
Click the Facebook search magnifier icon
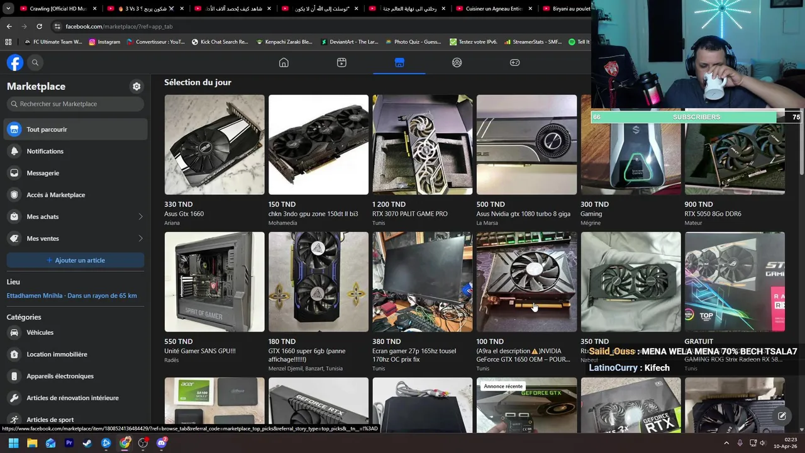[x=35, y=62]
